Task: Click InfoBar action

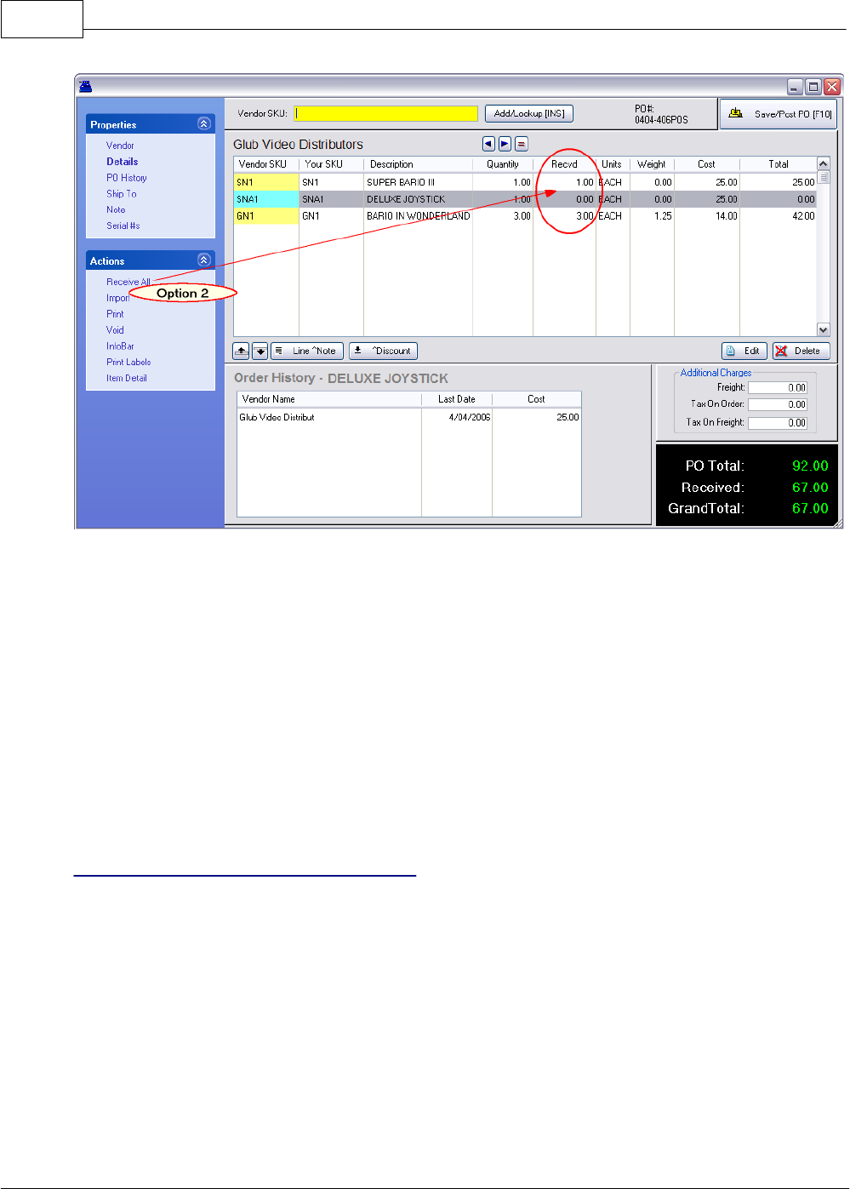Action: [120, 346]
